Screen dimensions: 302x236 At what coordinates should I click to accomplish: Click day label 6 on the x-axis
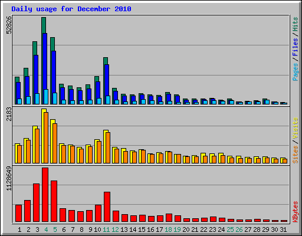[x=64, y=230]
